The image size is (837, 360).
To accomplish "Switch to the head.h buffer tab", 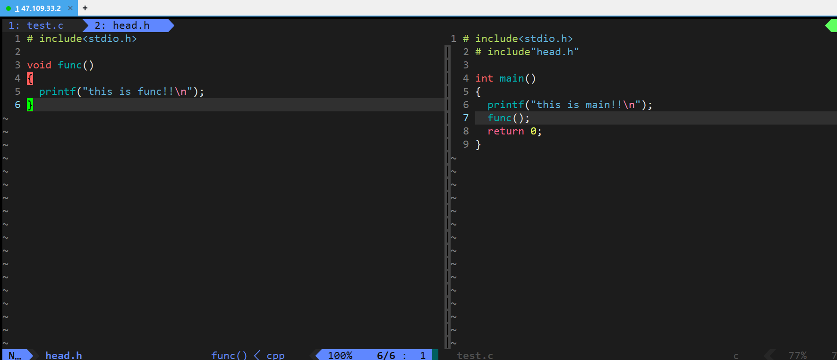I will [x=128, y=25].
